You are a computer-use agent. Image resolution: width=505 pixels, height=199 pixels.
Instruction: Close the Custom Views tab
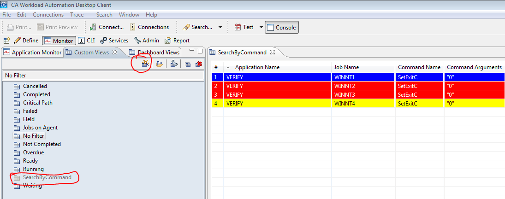click(x=115, y=52)
